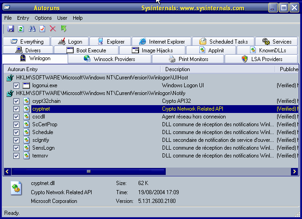Viewport: 302px width, 219px height.
Task: Open the Print Monitors tab
Action: 188,59
